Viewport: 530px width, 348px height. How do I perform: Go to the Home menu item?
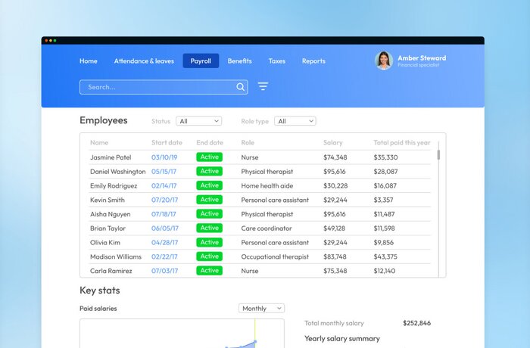click(89, 61)
